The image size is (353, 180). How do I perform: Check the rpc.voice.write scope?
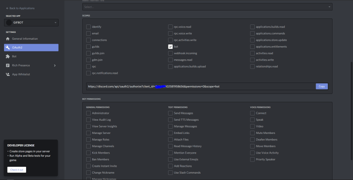coord(170,33)
